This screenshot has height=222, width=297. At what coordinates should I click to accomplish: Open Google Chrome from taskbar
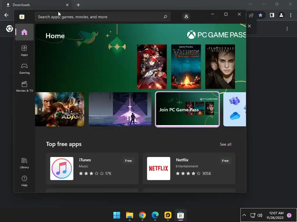point(142,215)
